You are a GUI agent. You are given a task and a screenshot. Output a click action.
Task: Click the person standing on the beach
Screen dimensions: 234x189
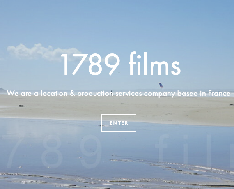pyautogui.click(x=111, y=92)
